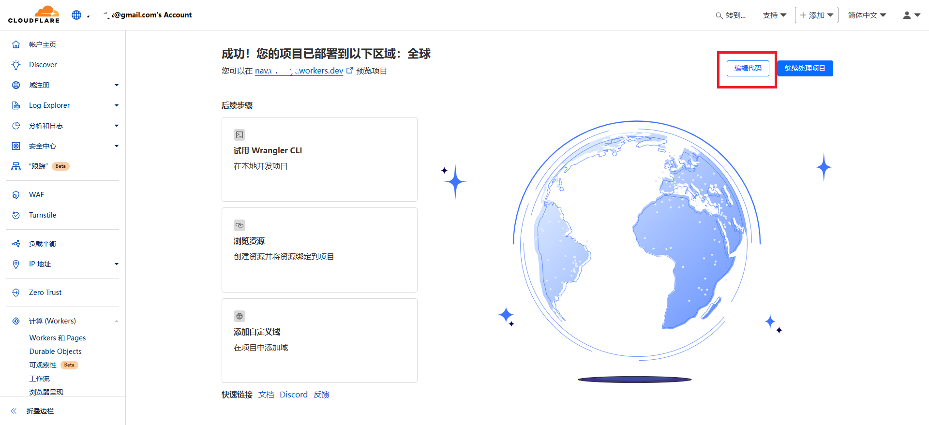Click the Discover lightbulb icon
This screenshot has height=425, width=929.
(x=16, y=65)
